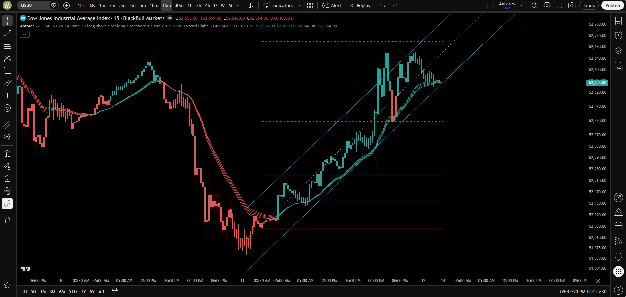The height and width of the screenshot is (297, 626).
Task: Select the Text annotation tool
Action: coord(7,96)
